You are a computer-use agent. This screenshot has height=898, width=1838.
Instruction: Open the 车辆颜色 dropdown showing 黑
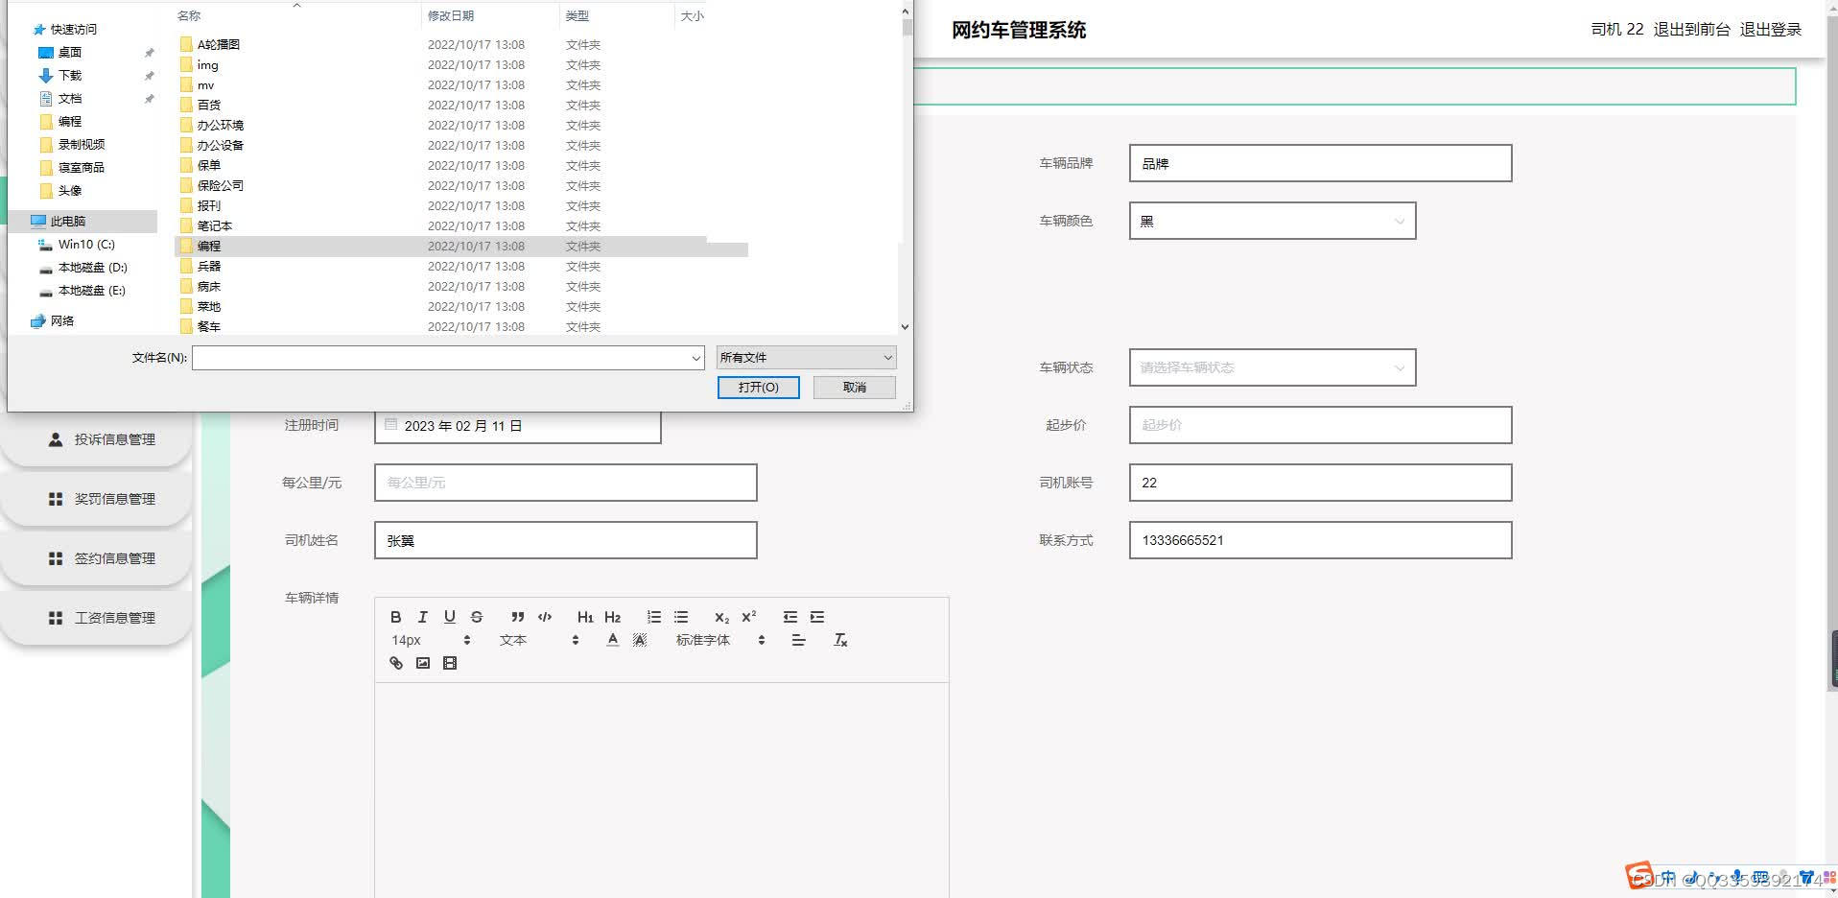coord(1272,221)
